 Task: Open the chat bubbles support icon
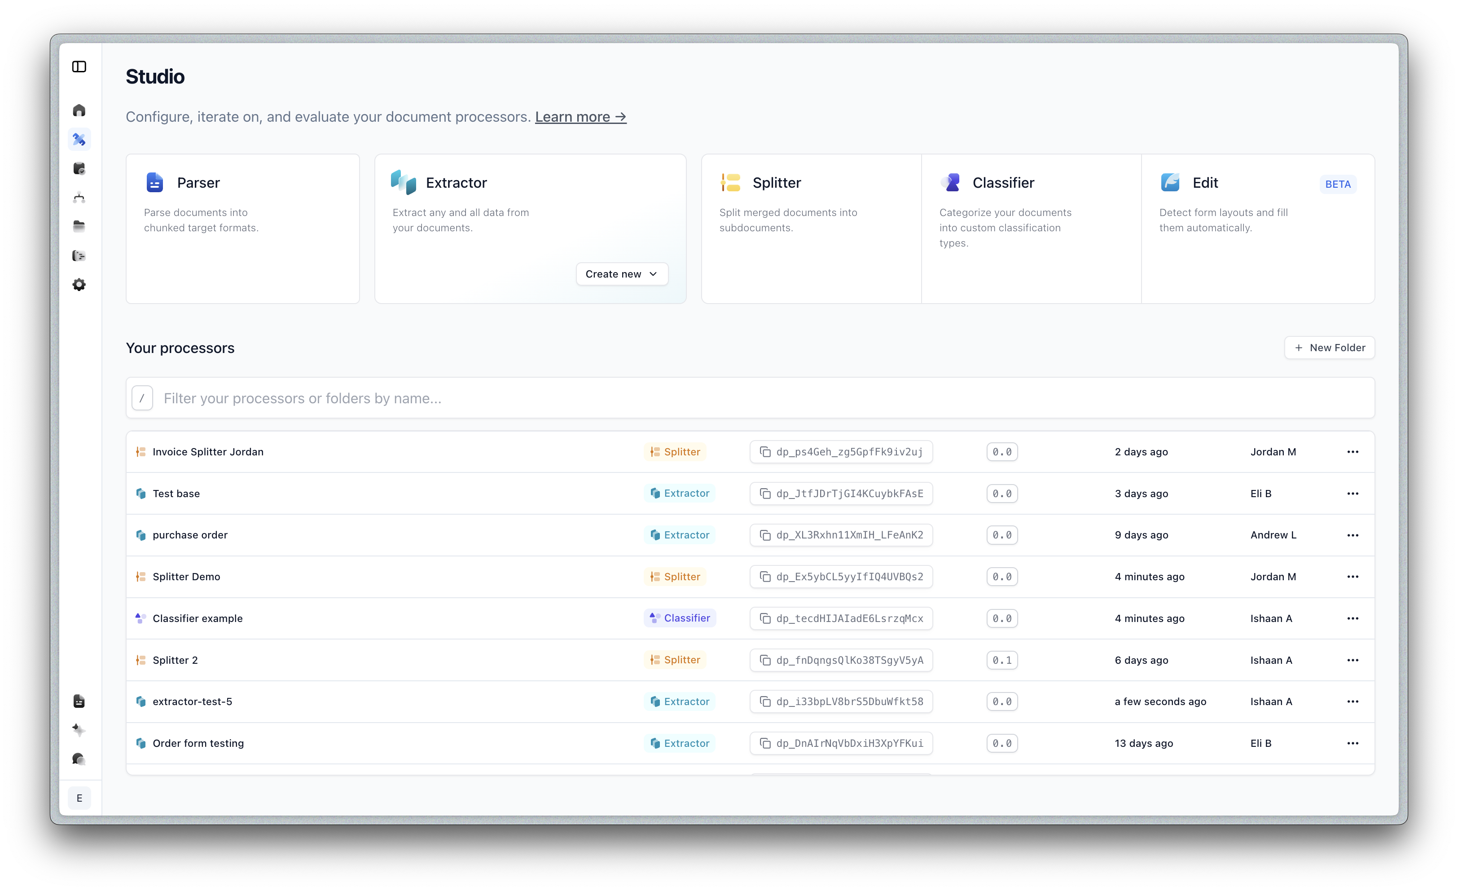pyautogui.click(x=79, y=759)
